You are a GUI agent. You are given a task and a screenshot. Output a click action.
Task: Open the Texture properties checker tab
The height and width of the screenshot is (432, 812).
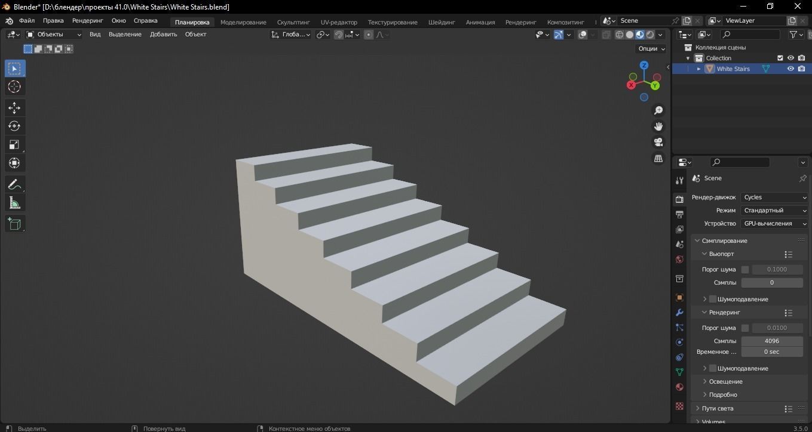click(679, 406)
